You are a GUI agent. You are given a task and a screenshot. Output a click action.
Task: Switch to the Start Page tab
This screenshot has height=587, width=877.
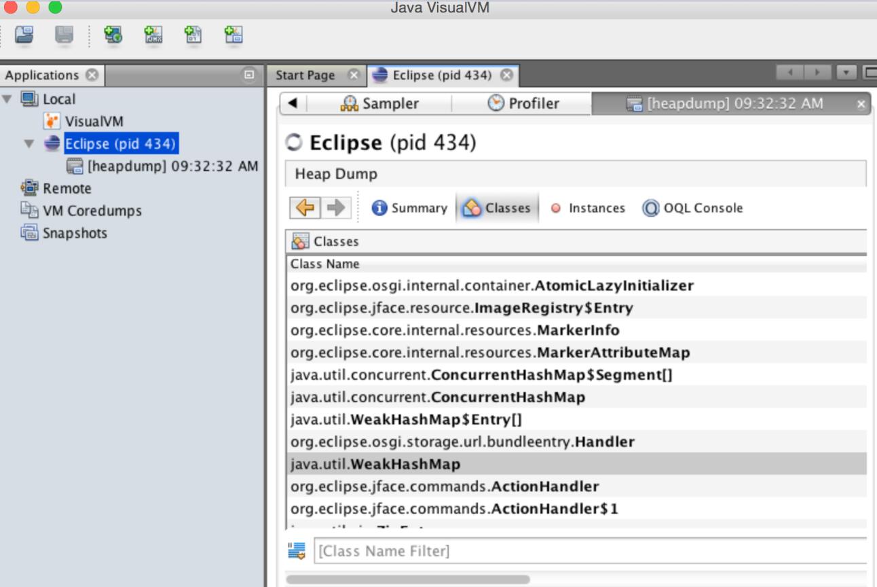point(305,75)
